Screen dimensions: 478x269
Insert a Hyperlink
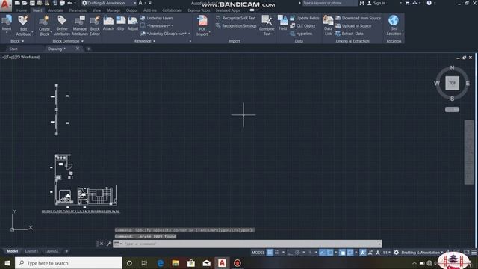click(301, 34)
